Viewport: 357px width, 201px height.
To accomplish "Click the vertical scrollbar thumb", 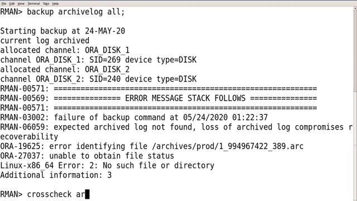I will point(355,51).
